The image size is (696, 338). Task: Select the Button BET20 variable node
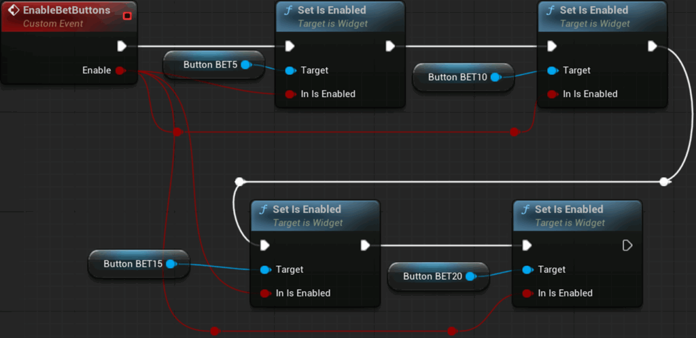tap(432, 276)
